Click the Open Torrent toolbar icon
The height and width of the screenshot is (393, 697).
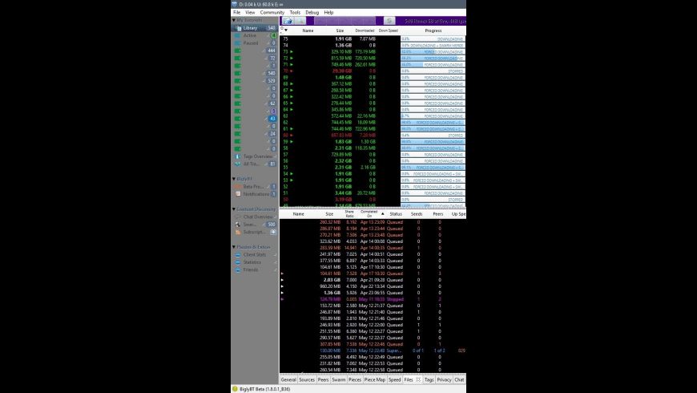click(288, 21)
